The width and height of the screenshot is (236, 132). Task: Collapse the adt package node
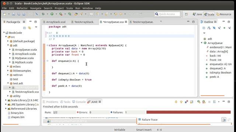click(x=8, y=45)
